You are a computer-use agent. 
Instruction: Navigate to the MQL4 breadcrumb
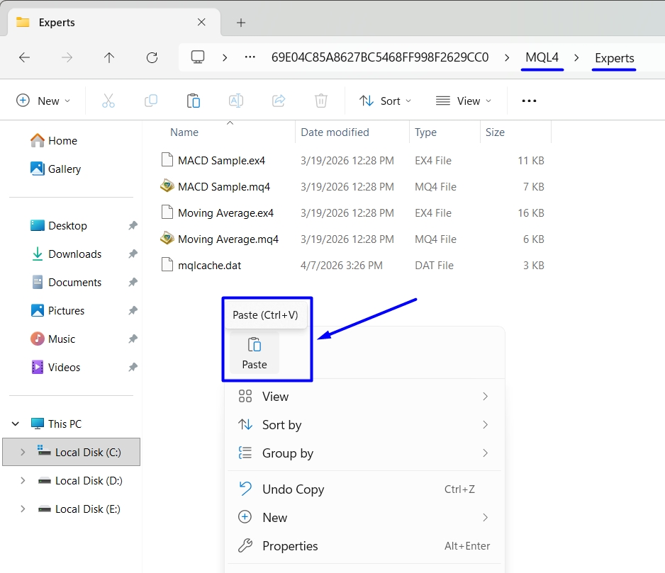(542, 57)
